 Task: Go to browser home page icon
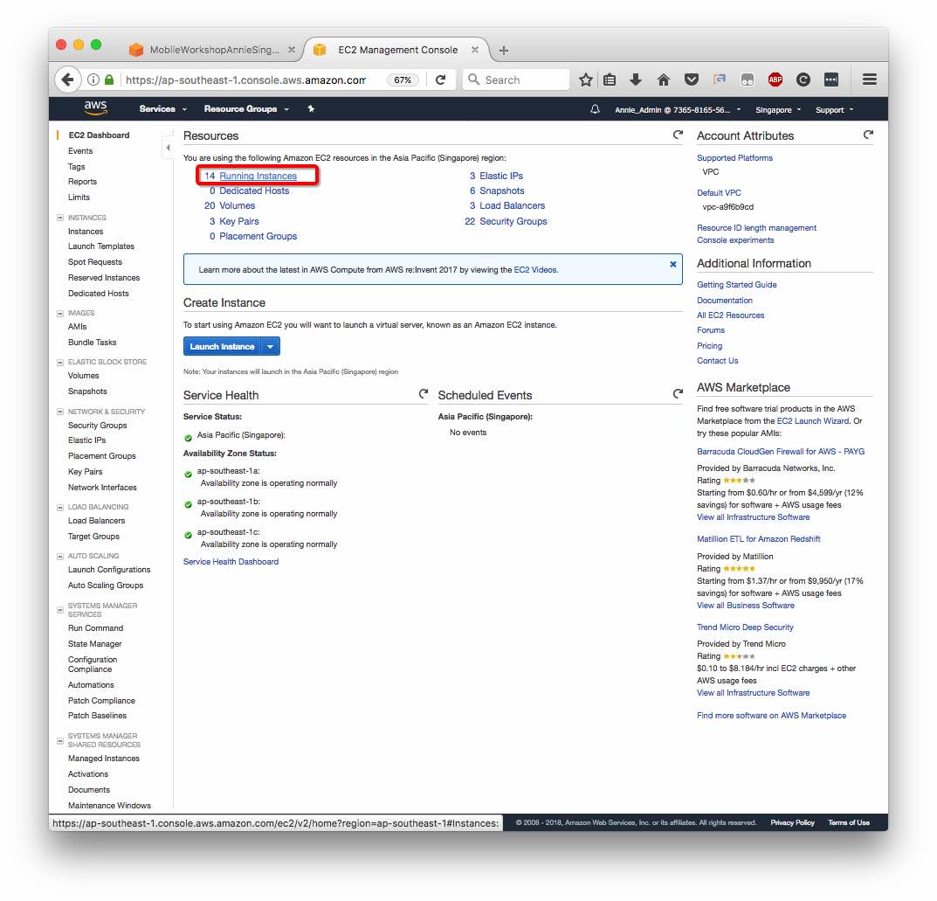pos(664,80)
